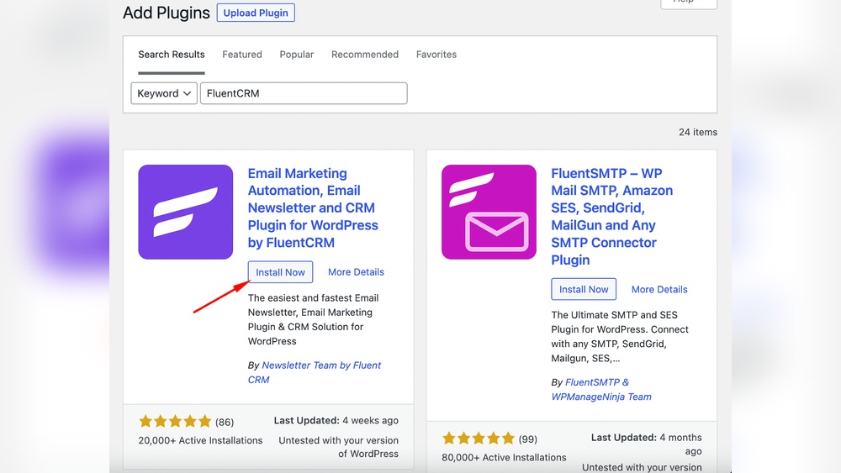Go to the Favorites tab
Image resolution: width=841 pixels, height=473 pixels.
[x=436, y=55]
